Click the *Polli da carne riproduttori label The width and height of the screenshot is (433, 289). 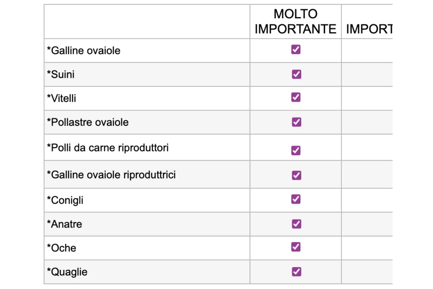(108, 148)
